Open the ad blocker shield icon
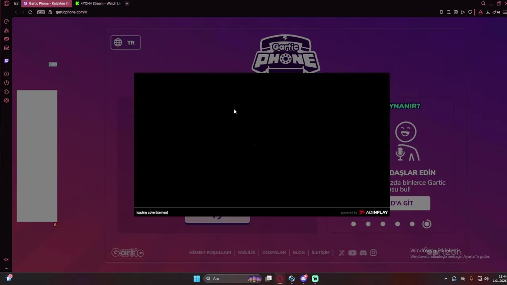Viewport: 507px width, 285px height. click(456, 12)
